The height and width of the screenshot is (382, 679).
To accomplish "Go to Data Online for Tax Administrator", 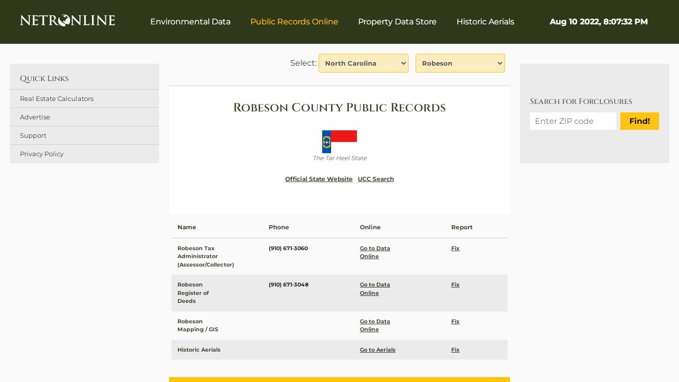I will [375, 252].
